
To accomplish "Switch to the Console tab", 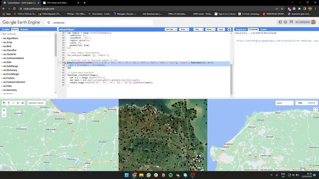I will tap(253, 29).
